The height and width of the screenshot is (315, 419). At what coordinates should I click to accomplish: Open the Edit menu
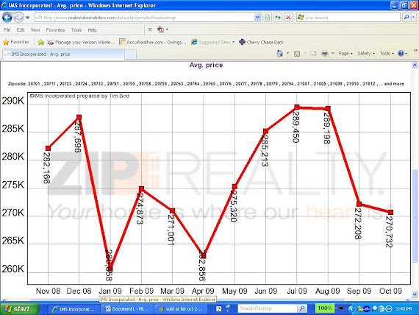click(x=21, y=30)
